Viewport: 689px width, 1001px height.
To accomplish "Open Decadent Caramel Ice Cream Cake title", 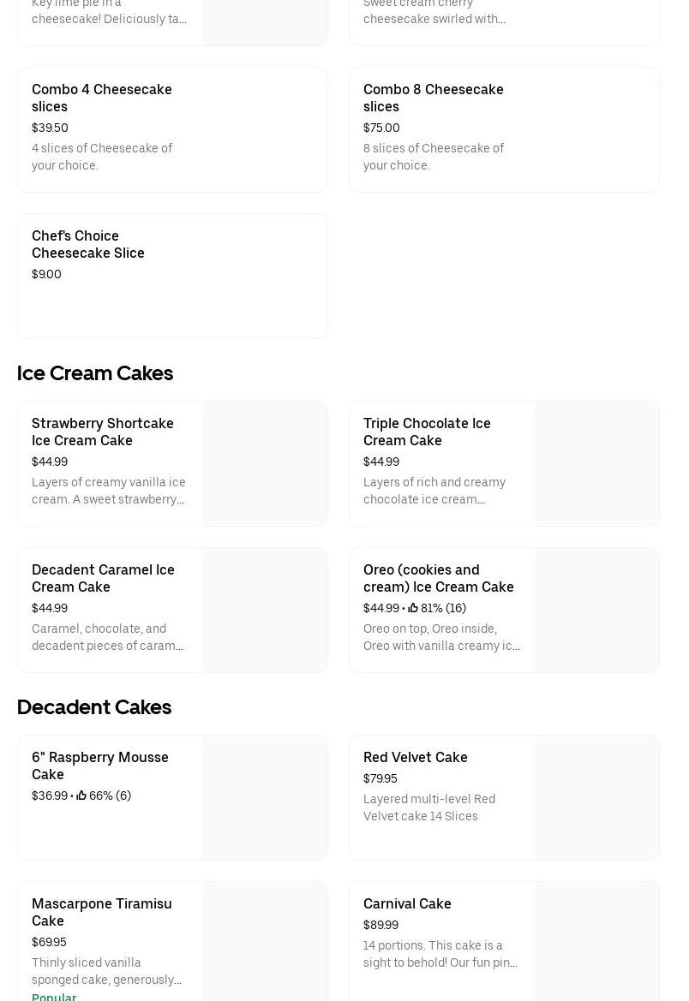I will point(103,578).
